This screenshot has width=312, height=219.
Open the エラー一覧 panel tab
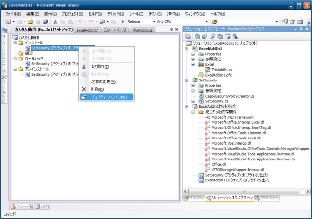[22, 206]
